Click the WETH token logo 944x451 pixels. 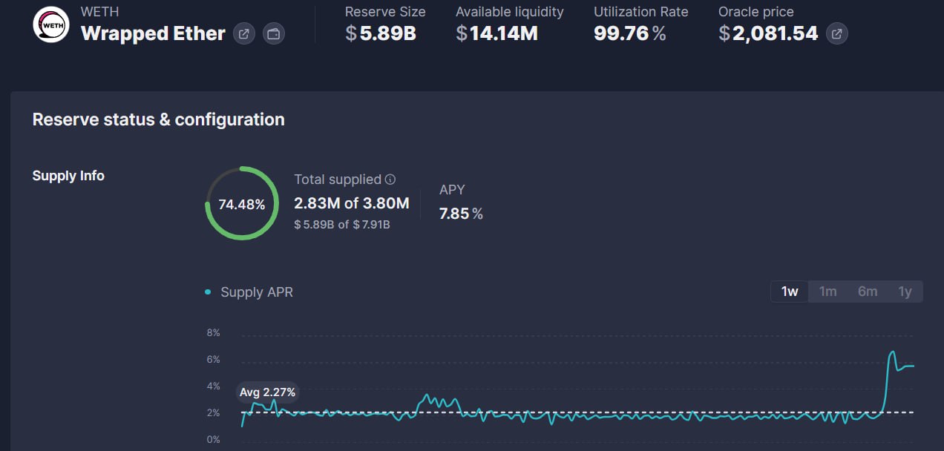51,24
